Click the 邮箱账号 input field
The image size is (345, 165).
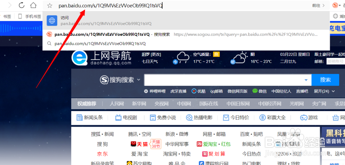click(x=336, y=62)
